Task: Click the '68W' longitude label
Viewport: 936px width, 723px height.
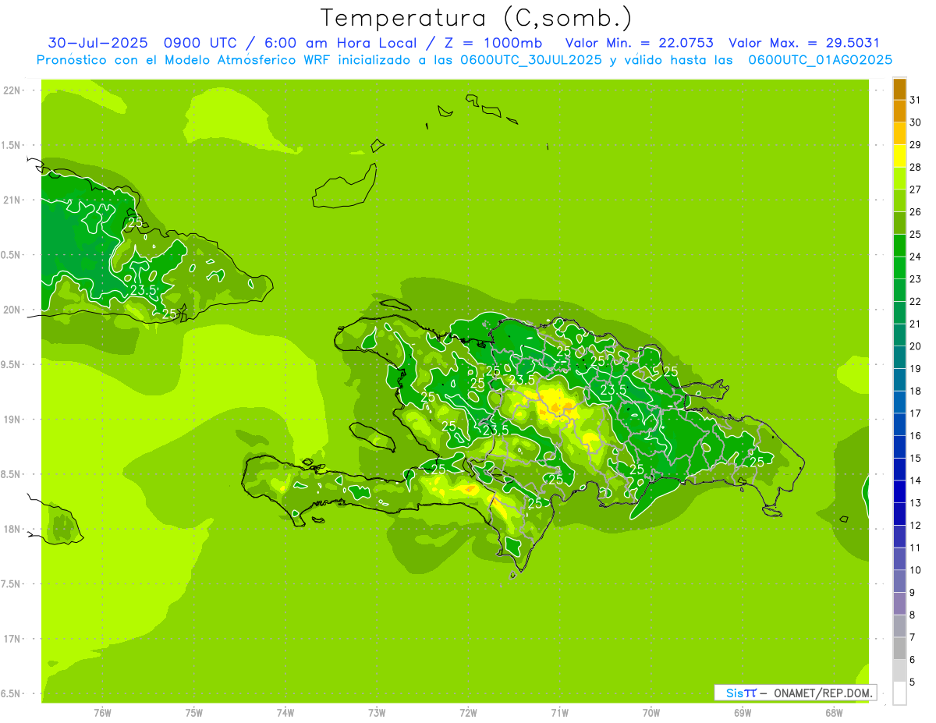Action: [834, 713]
